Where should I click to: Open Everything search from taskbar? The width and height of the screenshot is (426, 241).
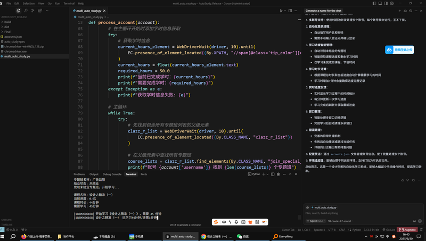(283, 236)
